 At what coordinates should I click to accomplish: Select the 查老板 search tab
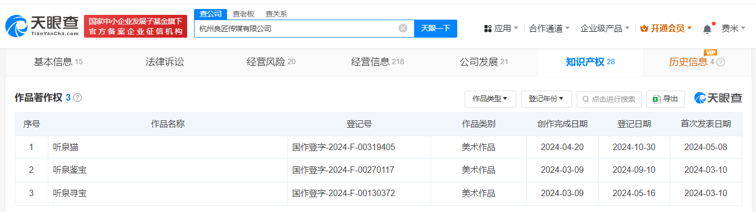[243, 14]
